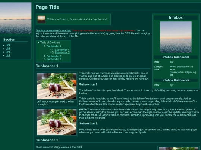Viewport: 201px width, 150px height.
Task: Click the small notice box thumbnail image
Action: pos(41,19)
